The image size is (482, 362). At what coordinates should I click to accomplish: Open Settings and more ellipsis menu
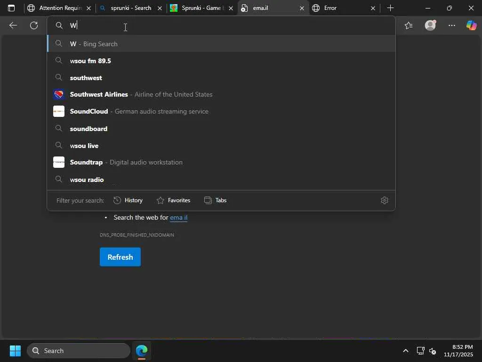pos(451,25)
